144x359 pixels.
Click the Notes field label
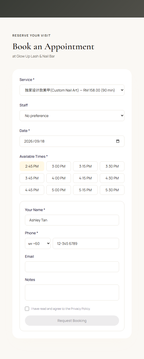(x=30, y=280)
